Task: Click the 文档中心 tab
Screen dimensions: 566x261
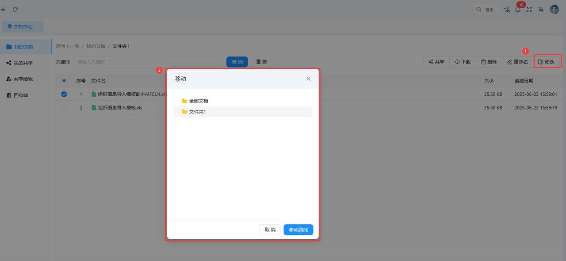Action: tap(23, 26)
